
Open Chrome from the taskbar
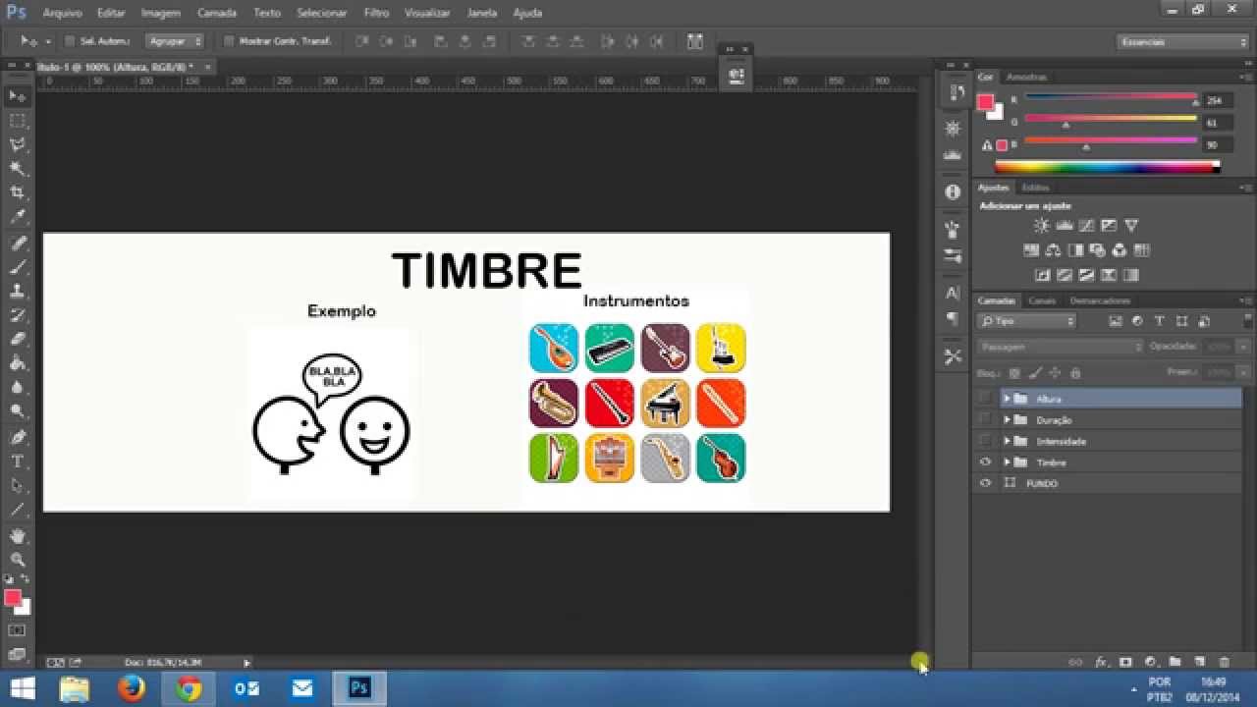[x=189, y=689]
